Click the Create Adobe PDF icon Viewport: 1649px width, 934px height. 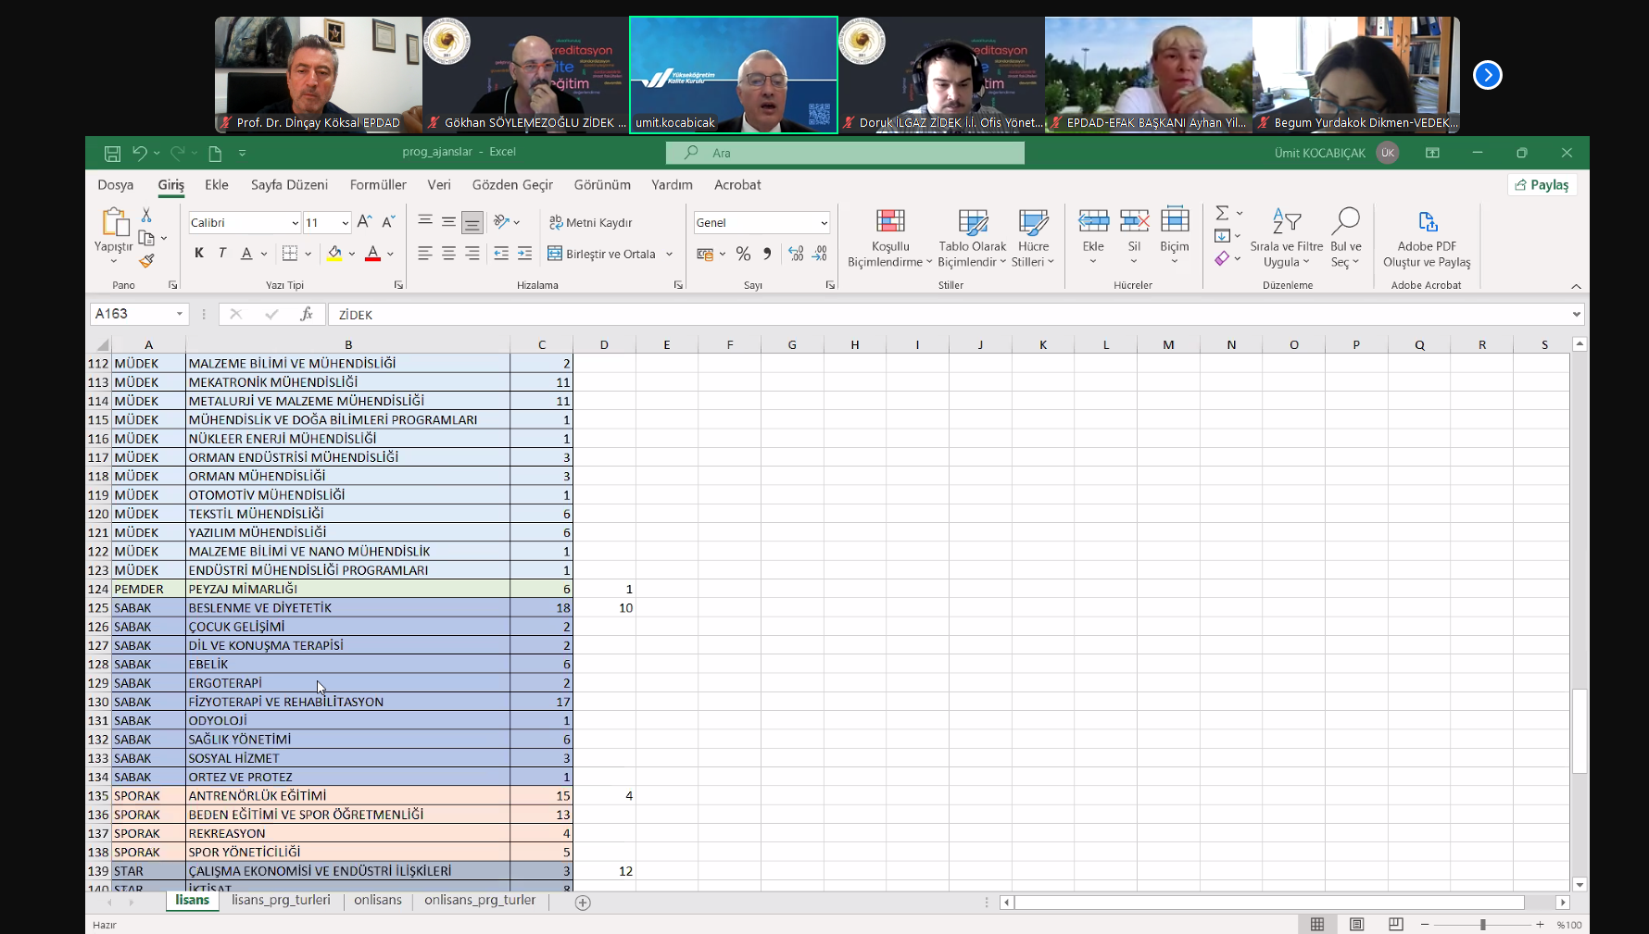point(1427,222)
